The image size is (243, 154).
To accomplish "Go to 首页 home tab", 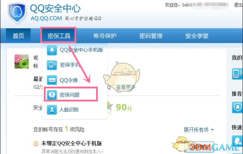I will pos(18,36).
